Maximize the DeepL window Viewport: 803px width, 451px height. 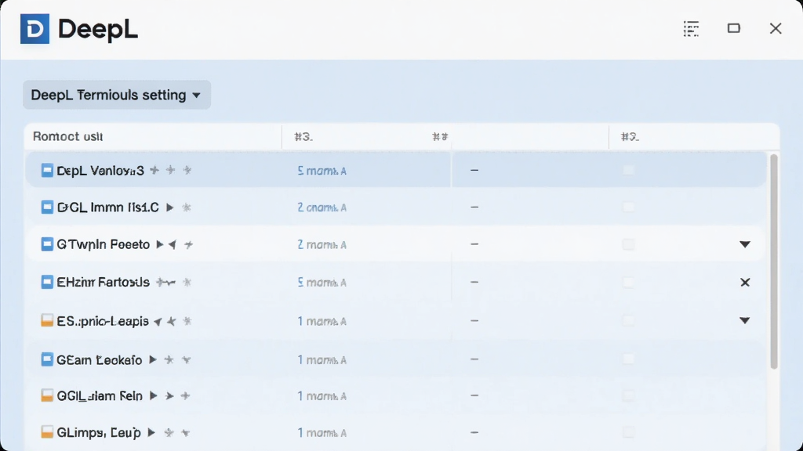tap(734, 28)
